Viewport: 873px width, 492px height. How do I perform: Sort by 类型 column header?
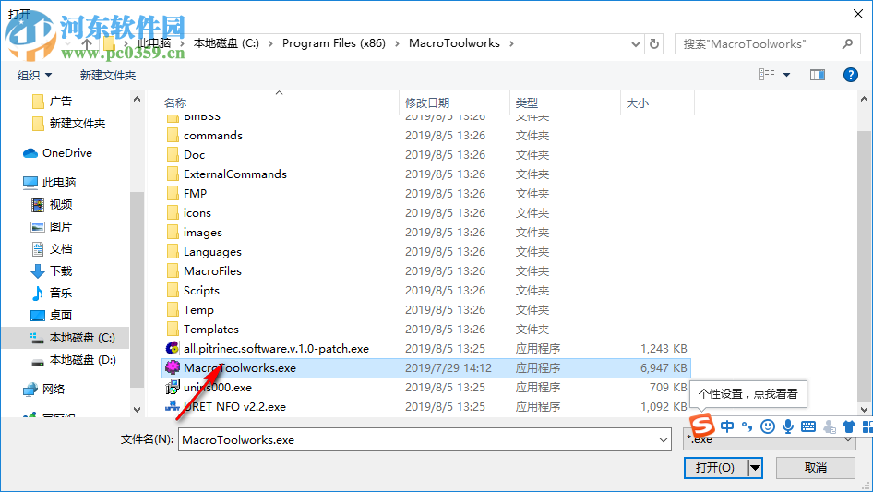coord(527,102)
